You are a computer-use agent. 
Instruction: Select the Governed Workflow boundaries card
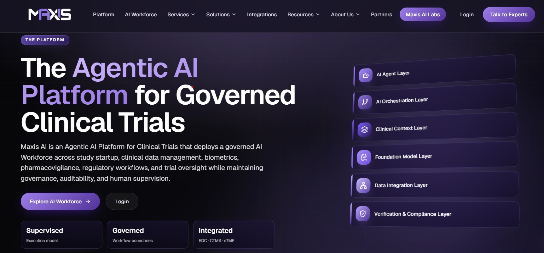(x=148, y=235)
